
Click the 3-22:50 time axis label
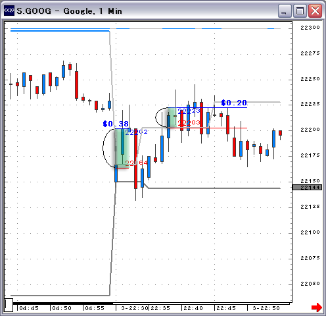[266, 308]
